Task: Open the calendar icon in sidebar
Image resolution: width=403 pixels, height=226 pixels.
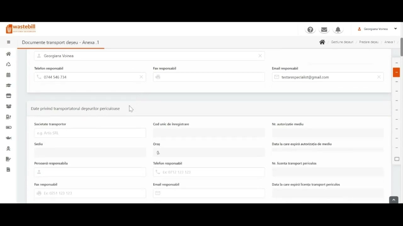Action: click(9, 75)
